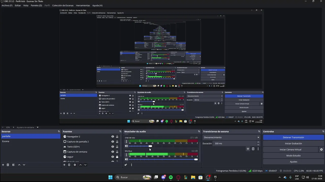Screen dimensions: 325x182
Task: Open Paneles (D) menu
Action: [x=36, y=5]
